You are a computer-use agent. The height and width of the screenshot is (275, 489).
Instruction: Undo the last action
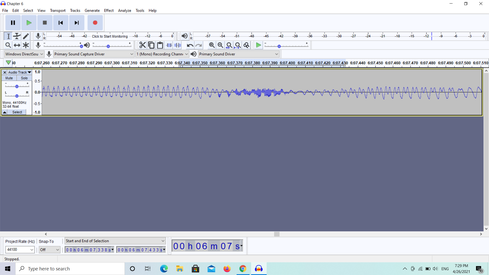(x=190, y=45)
